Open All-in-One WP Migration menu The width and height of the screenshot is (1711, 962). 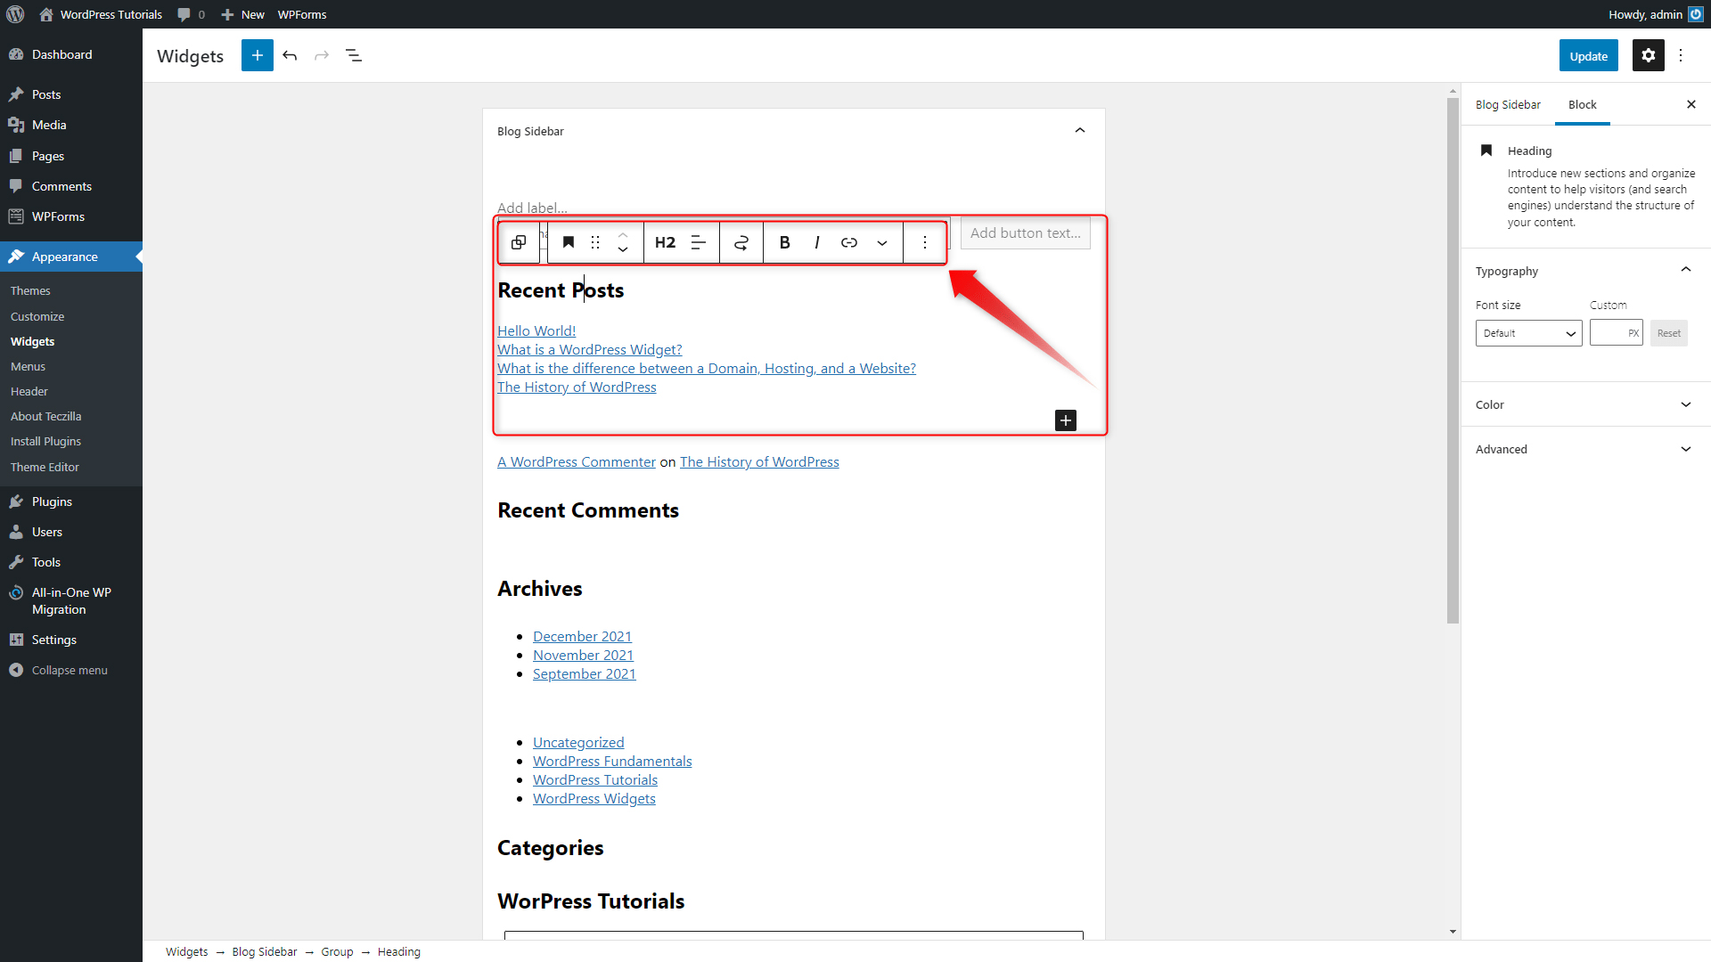click(71, 601)
